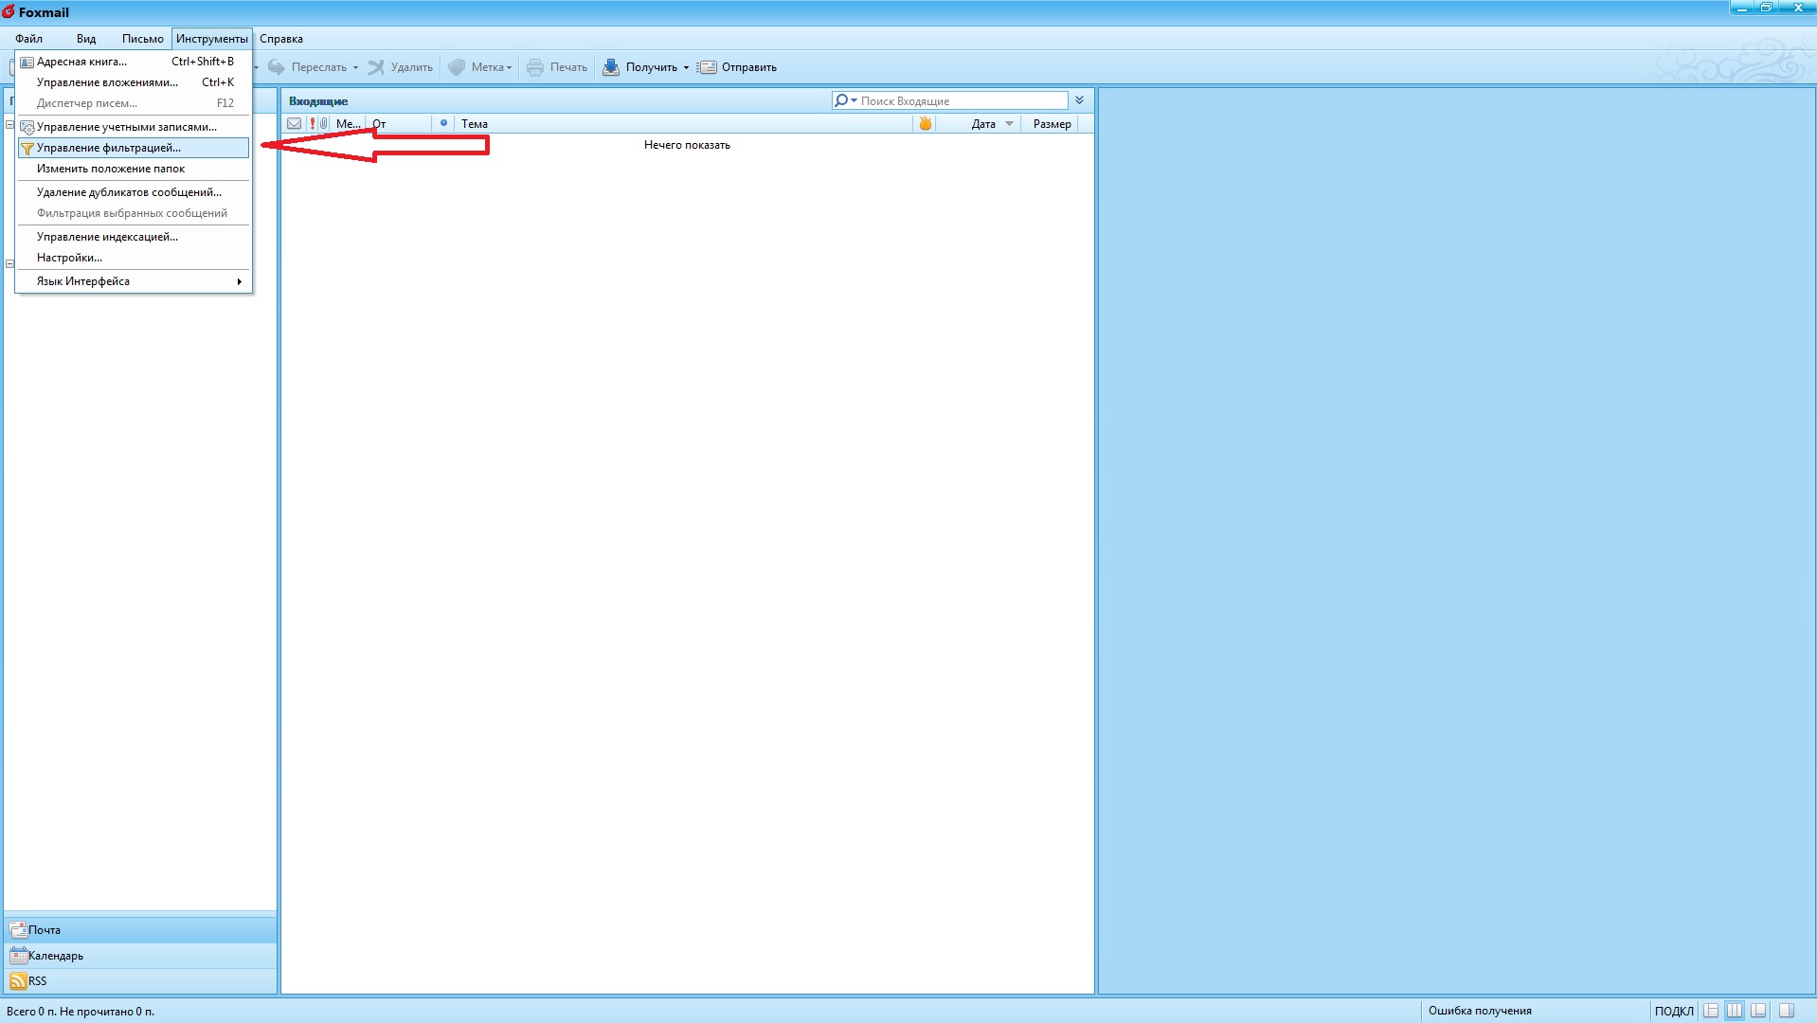Screen dimensions: 1817x1023
Task: Click the Получить download icon
Action: [x=611, y=67]
